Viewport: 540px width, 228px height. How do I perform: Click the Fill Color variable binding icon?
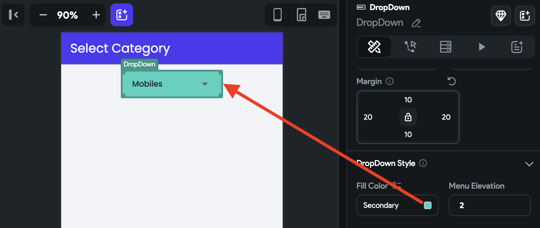pos(397,185)
